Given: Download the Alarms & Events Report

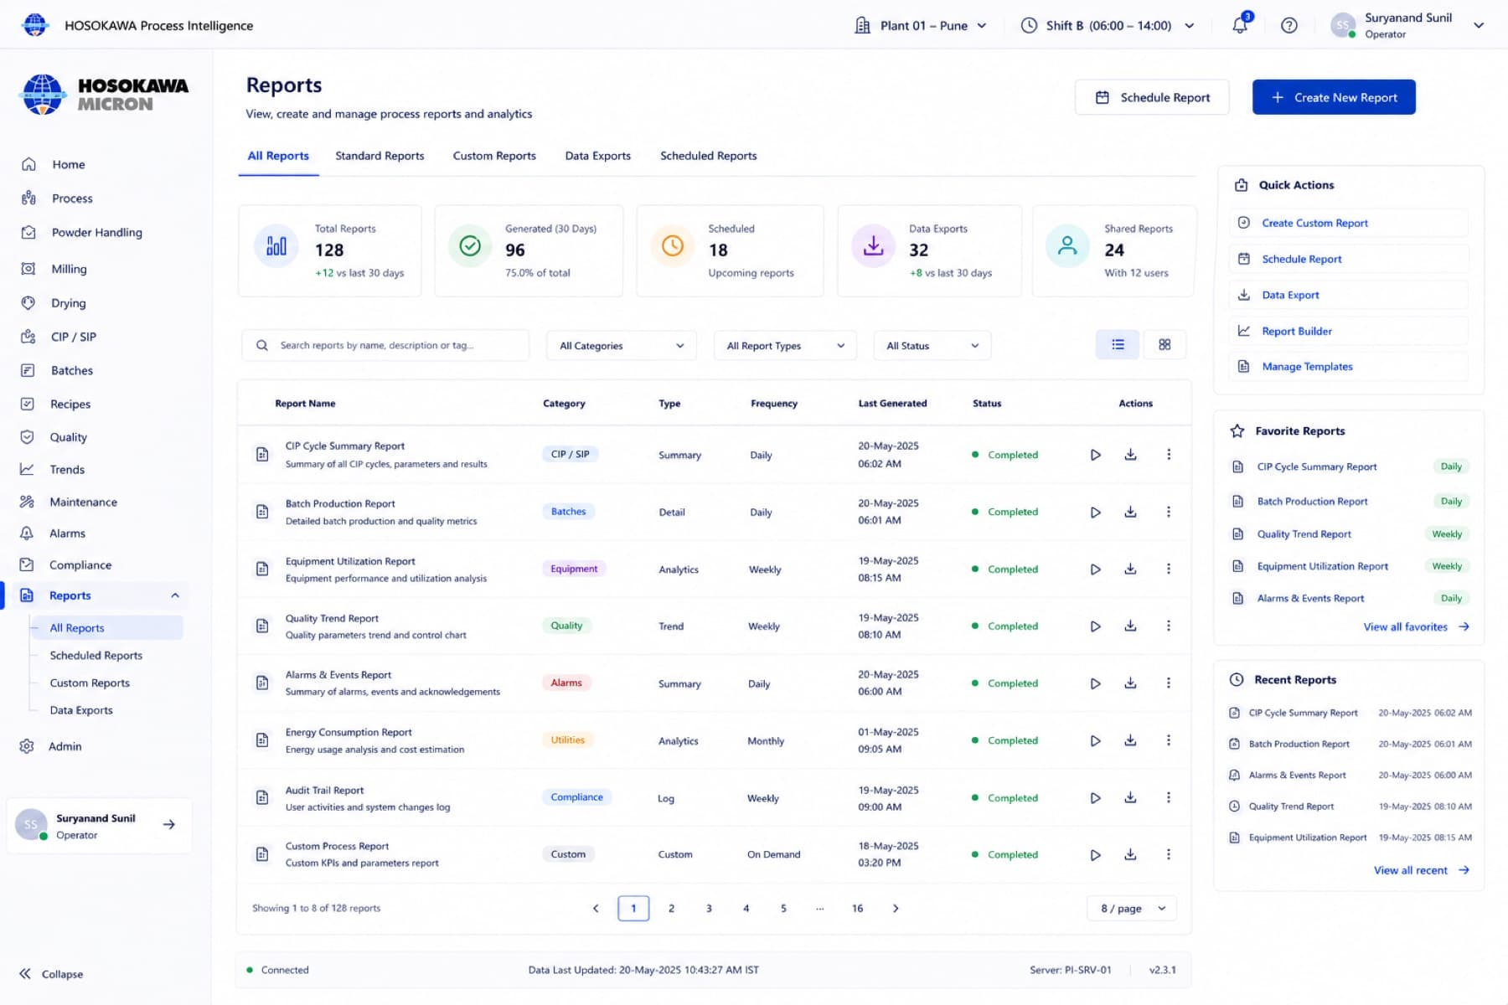Looking at the screenshot, I should point(1130,683).
